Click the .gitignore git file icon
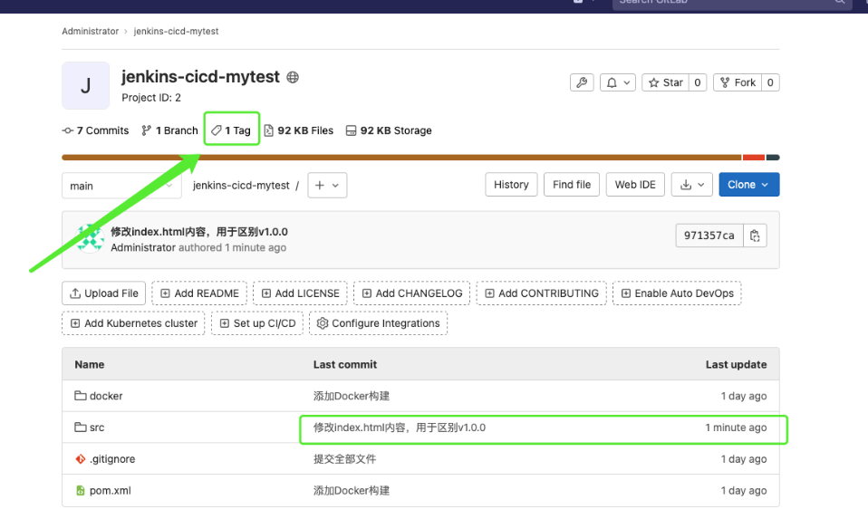The image size is (868, 519). coord(81,458)
